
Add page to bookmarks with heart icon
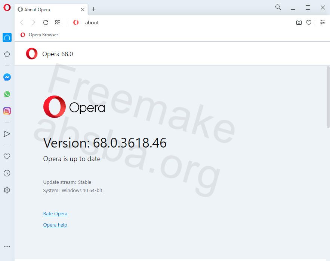coord(309,22)
